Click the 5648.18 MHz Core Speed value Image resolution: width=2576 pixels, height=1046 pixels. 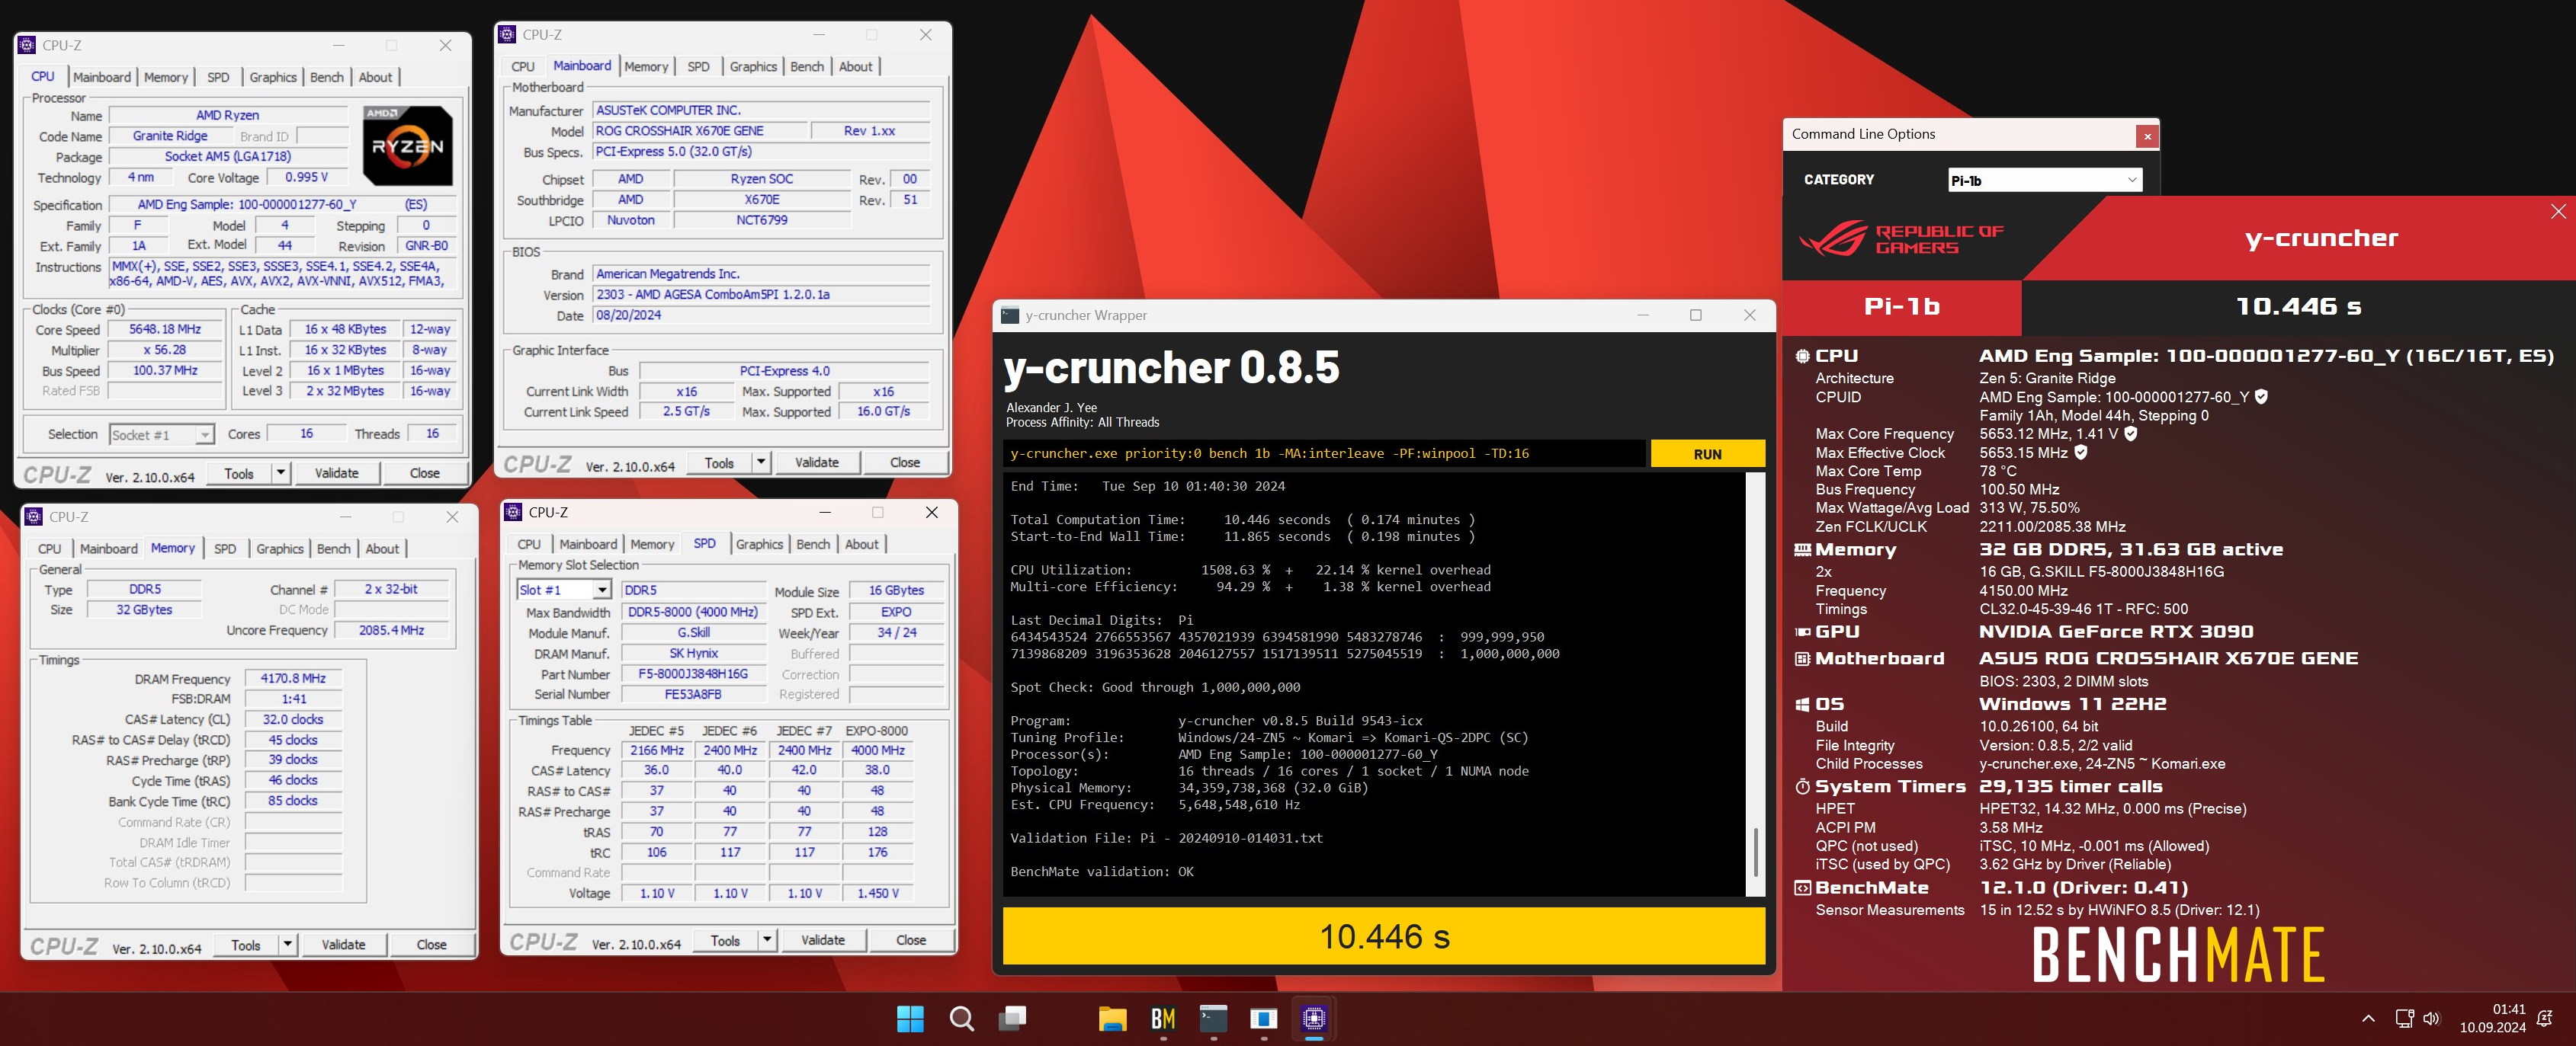tap(165, 328)
